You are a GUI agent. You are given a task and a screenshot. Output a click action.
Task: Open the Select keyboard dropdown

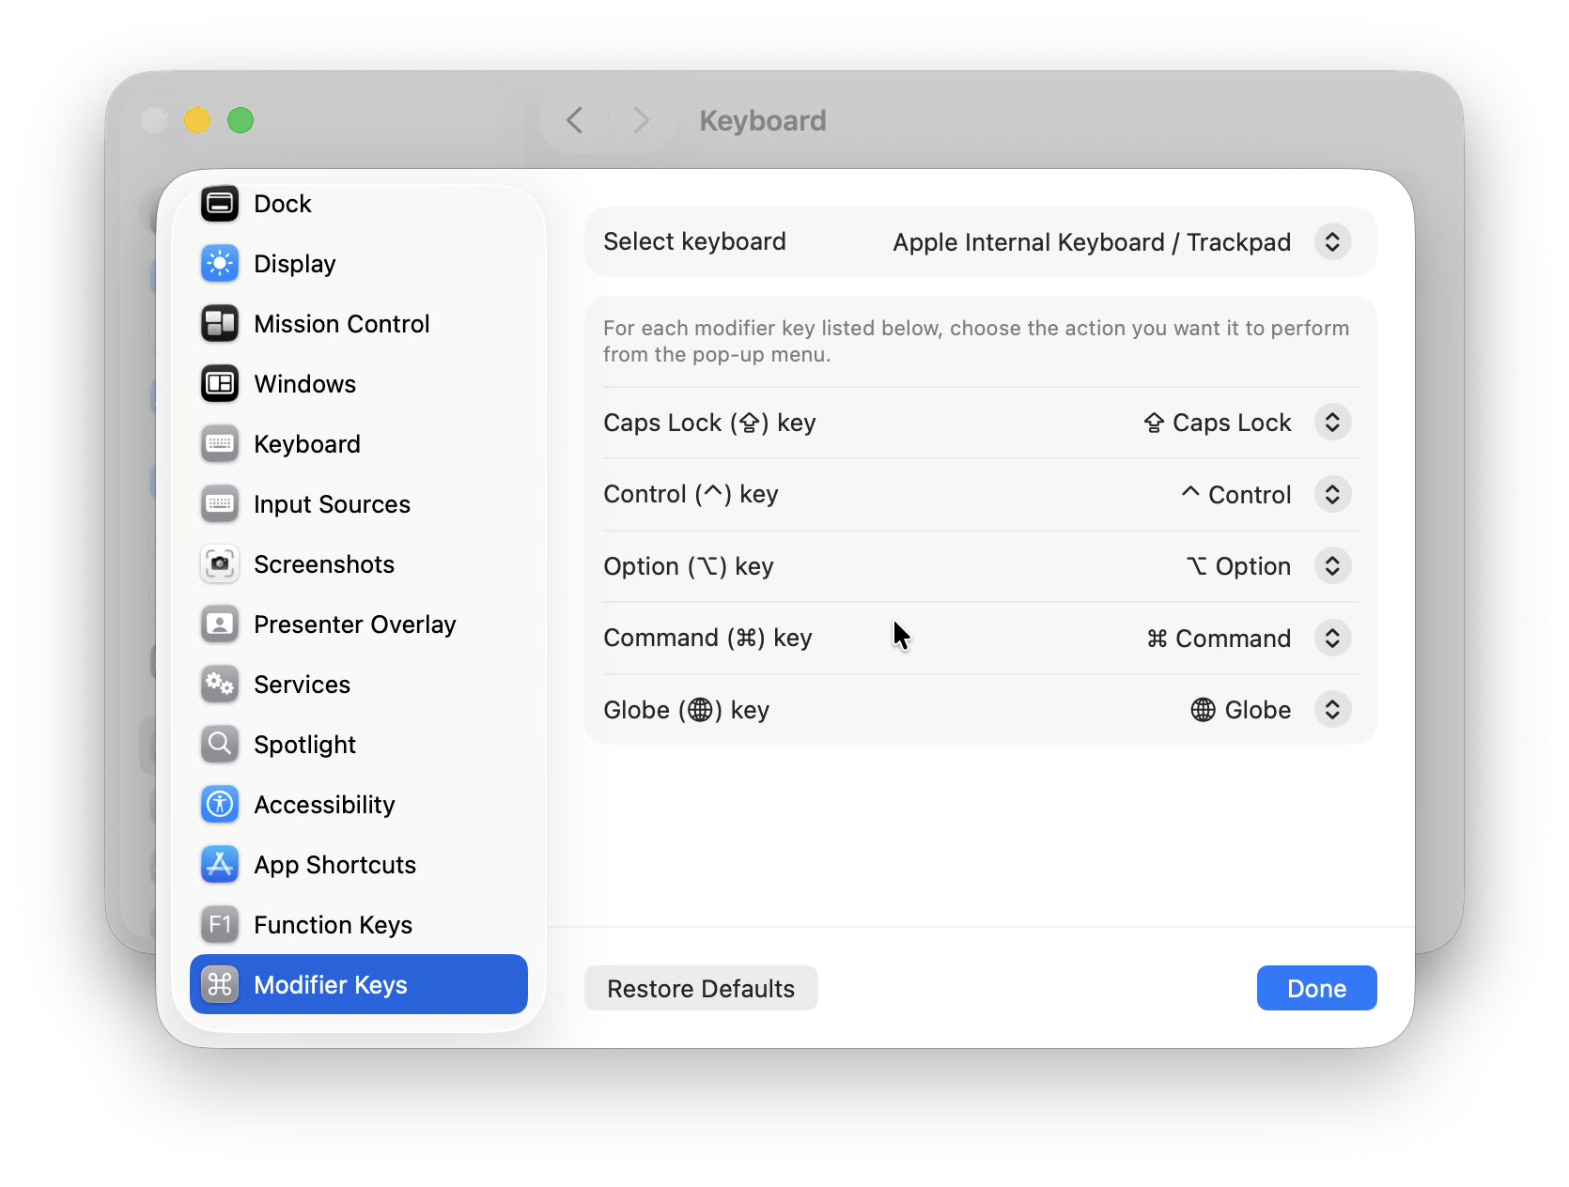[1331, 241]
